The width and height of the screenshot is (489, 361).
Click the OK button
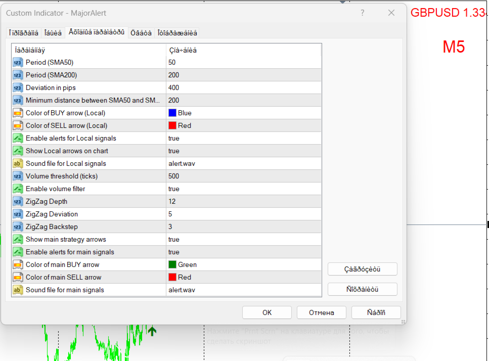[x=267, y=312]
